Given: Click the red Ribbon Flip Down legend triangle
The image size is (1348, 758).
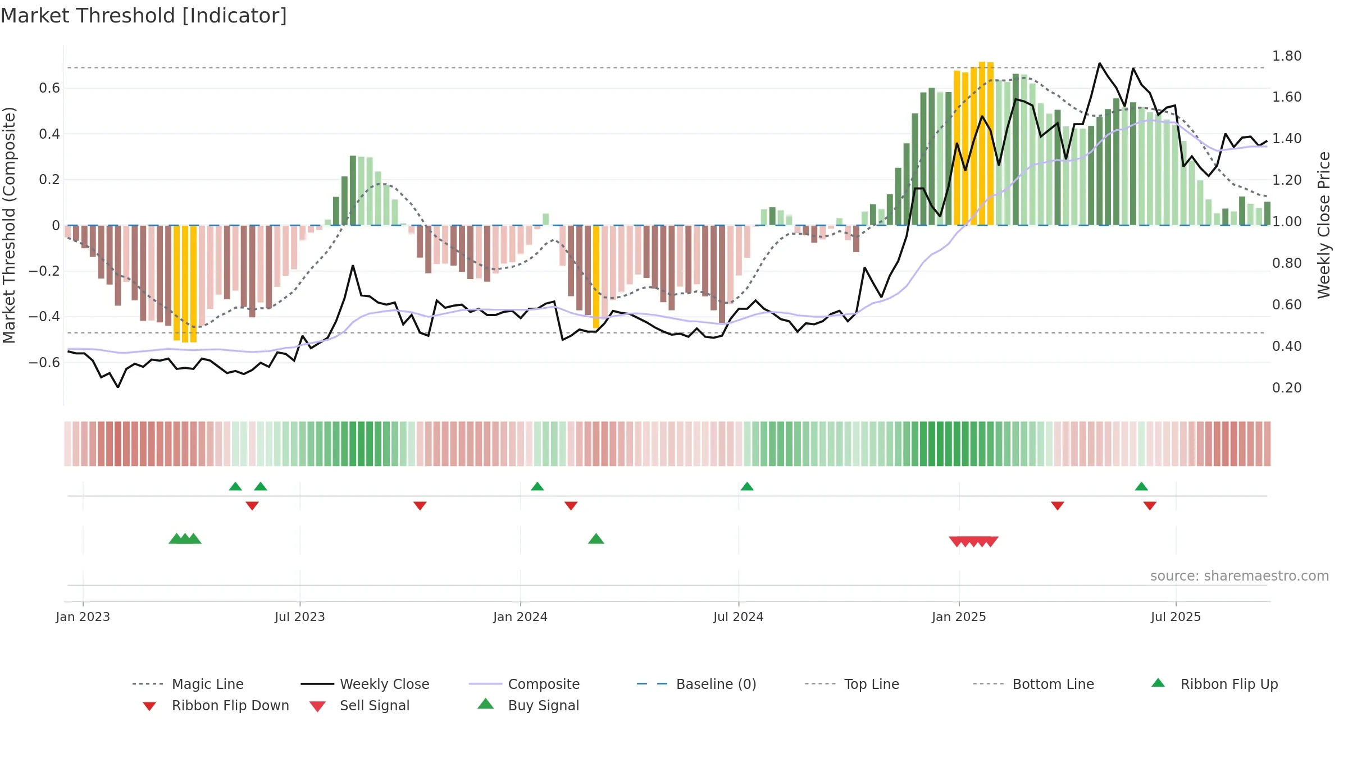Looking at the screenshot, I should [x=149, y=706].
